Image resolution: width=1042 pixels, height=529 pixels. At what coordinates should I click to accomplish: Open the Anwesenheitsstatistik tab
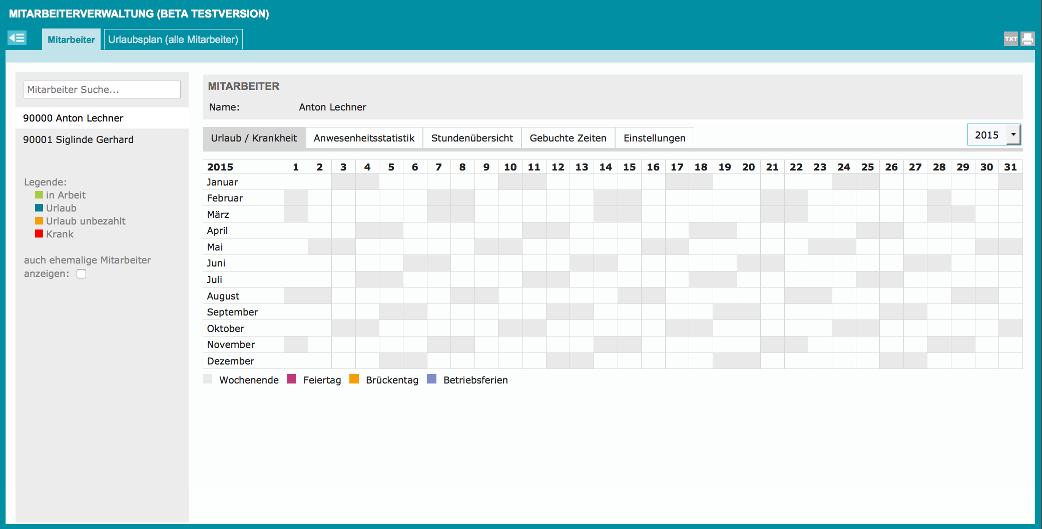[x=364, y=138]
